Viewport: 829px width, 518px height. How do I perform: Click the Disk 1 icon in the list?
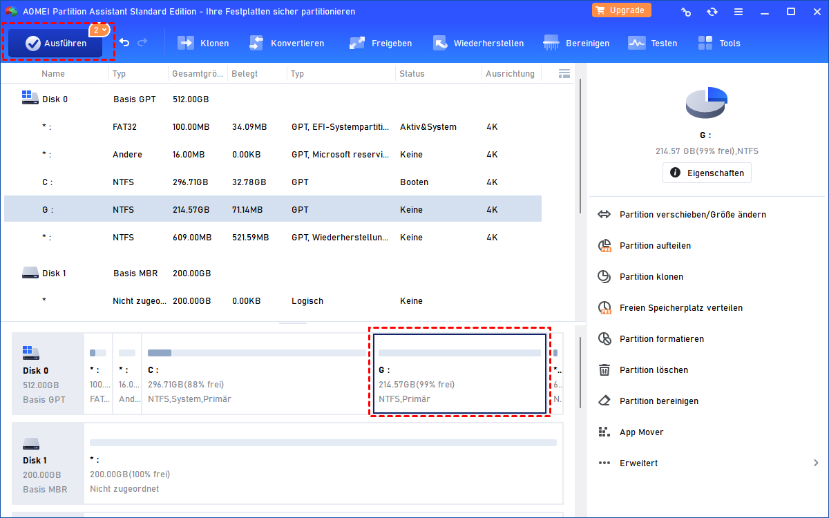[x=30, y=273]
